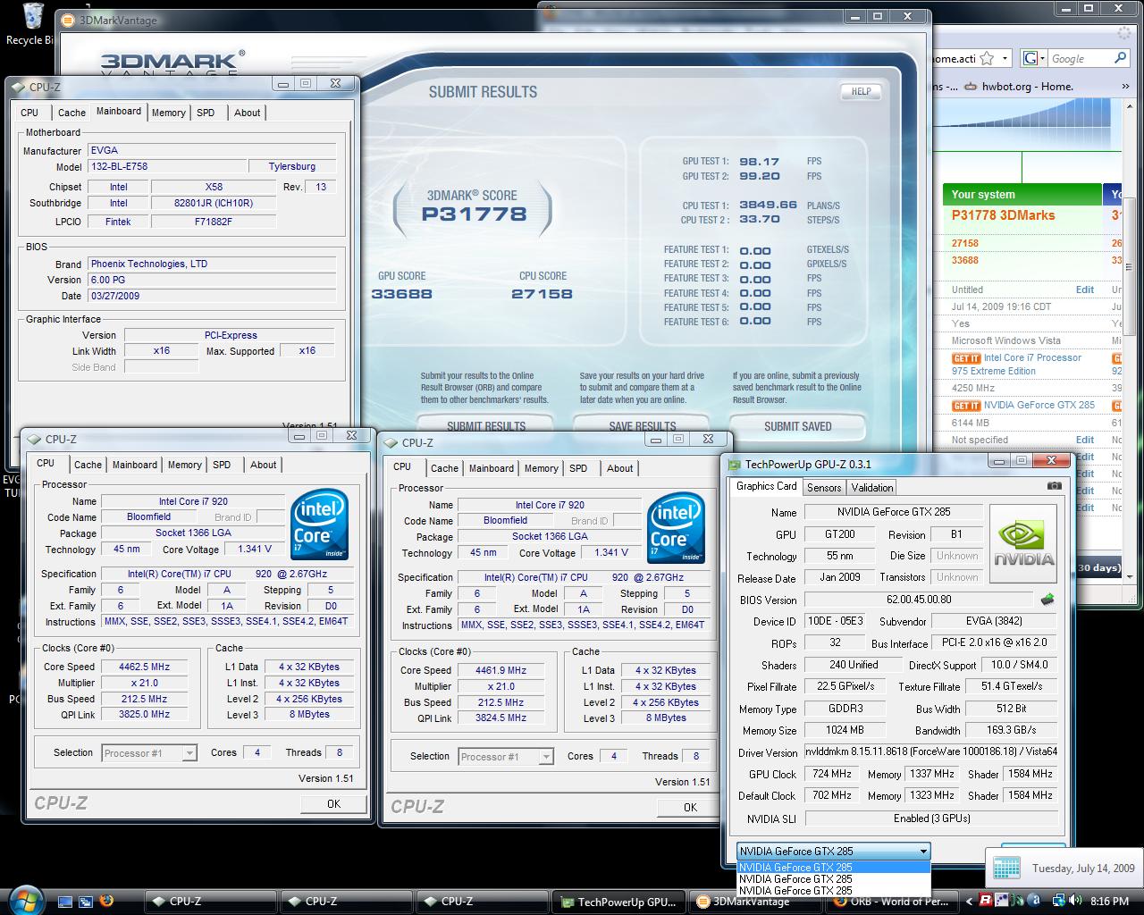Click the GPU-Z title bar icon
This screenshot has width=1144, height=915.
click(735, 464)
